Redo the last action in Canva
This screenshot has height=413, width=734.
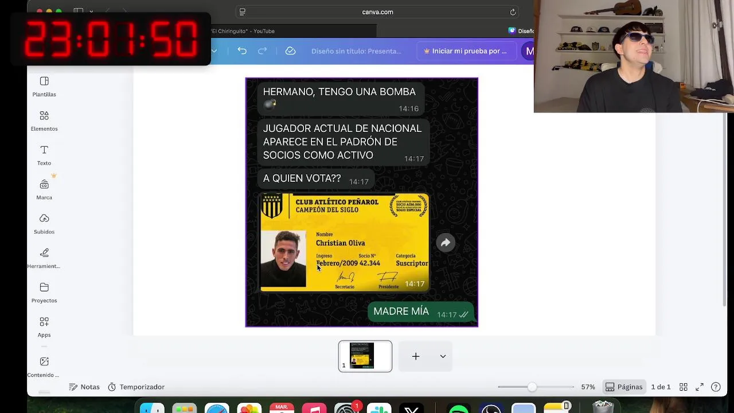[x=263, y=51]
